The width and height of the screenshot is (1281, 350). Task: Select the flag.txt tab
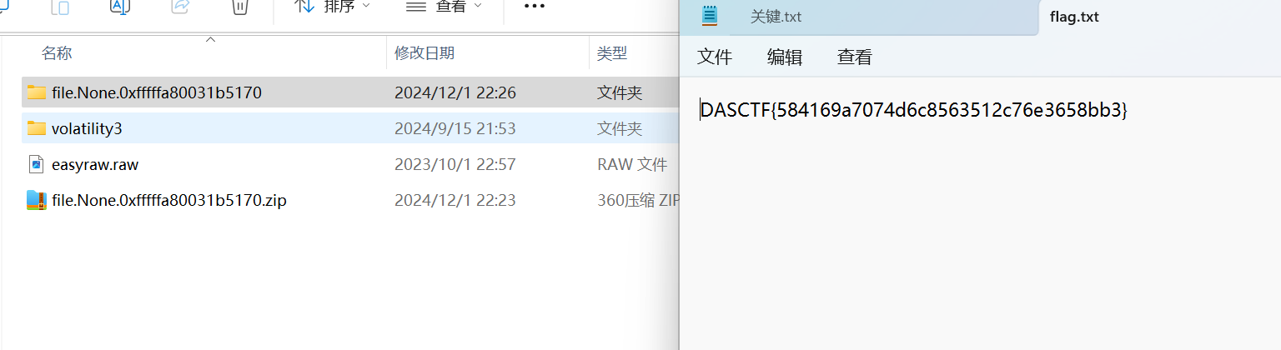tap(1074, 17)
